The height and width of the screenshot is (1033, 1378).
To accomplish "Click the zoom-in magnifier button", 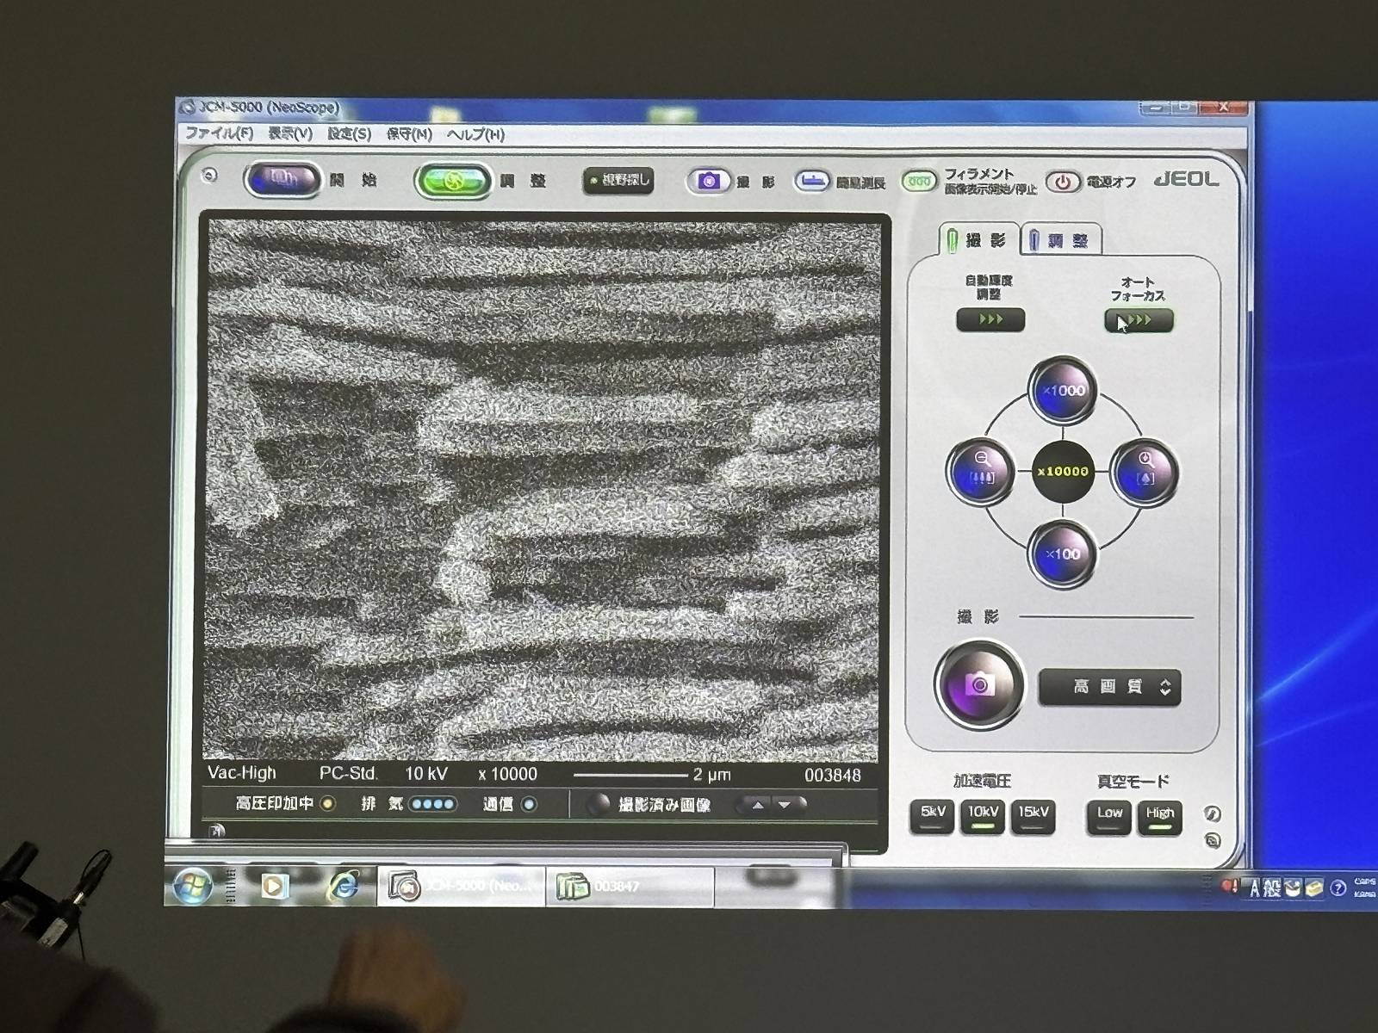I will (1145, 472).
